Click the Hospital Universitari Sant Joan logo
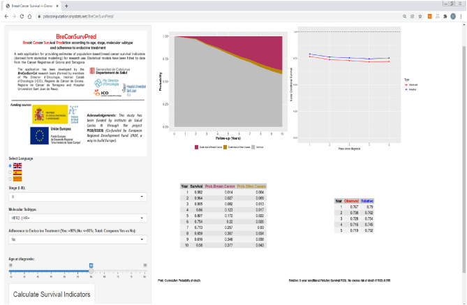Viewport: 467px width, 305px height. pyautogui.click(x=134, y=89)
